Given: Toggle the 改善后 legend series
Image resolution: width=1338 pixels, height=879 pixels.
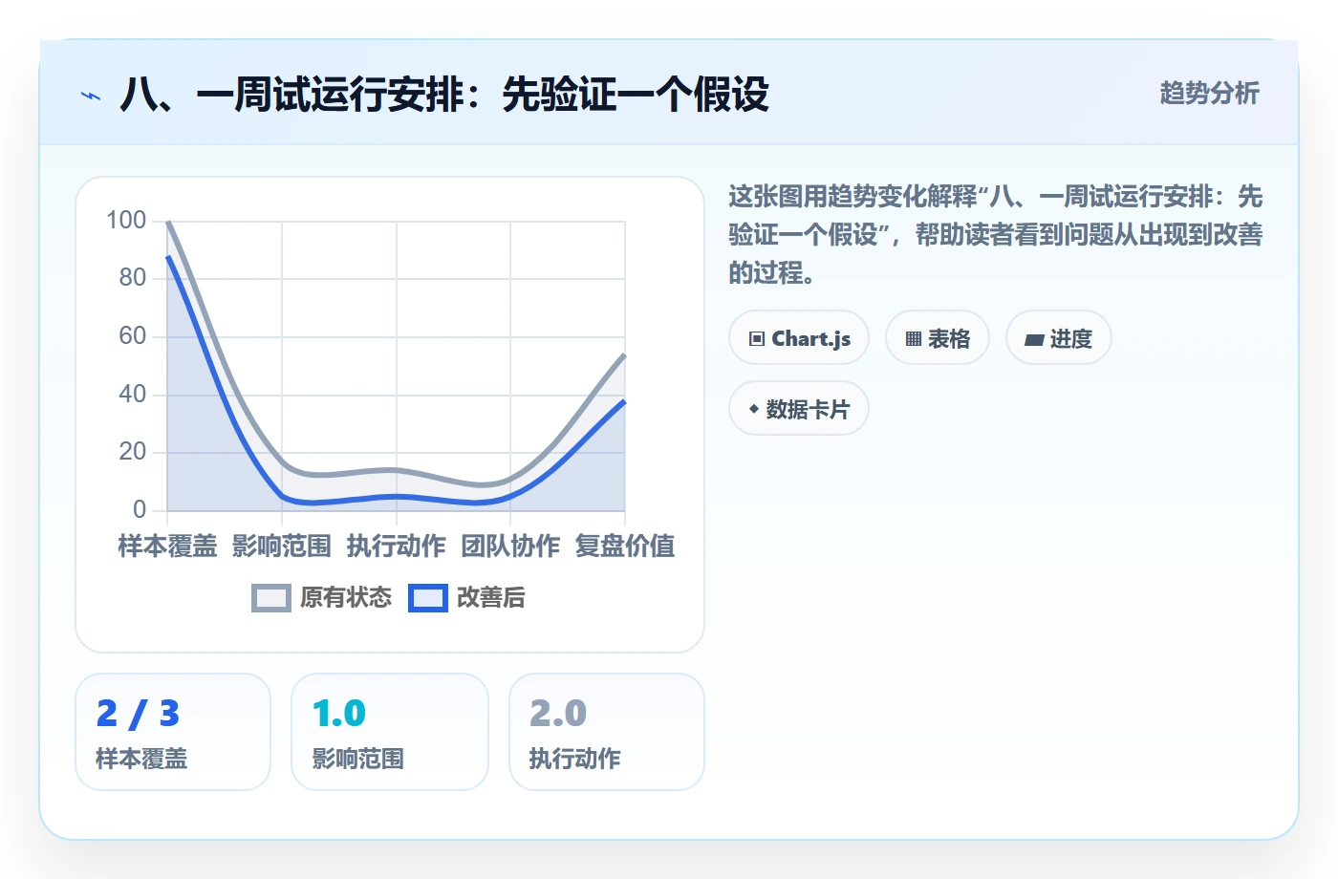Looking at the screenshot, I should (467, 597).
